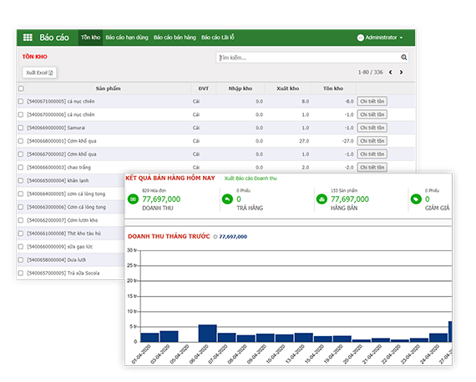Click Xuất Báo cáo Doanh thu link
This screenshot has height=382, width=476.
click(x=251, y=178)
